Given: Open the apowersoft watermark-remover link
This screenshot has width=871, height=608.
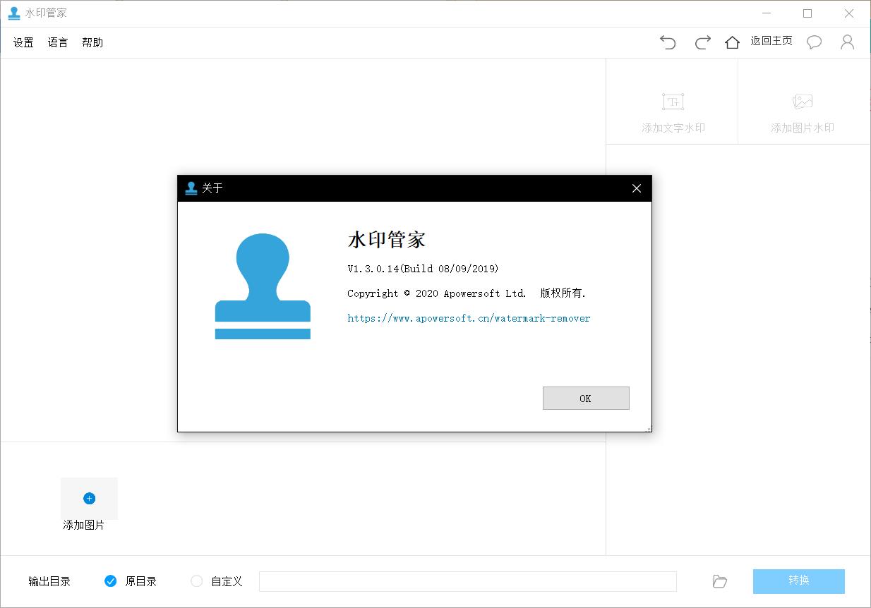Looking at the screenshot, I should point(469,318).
